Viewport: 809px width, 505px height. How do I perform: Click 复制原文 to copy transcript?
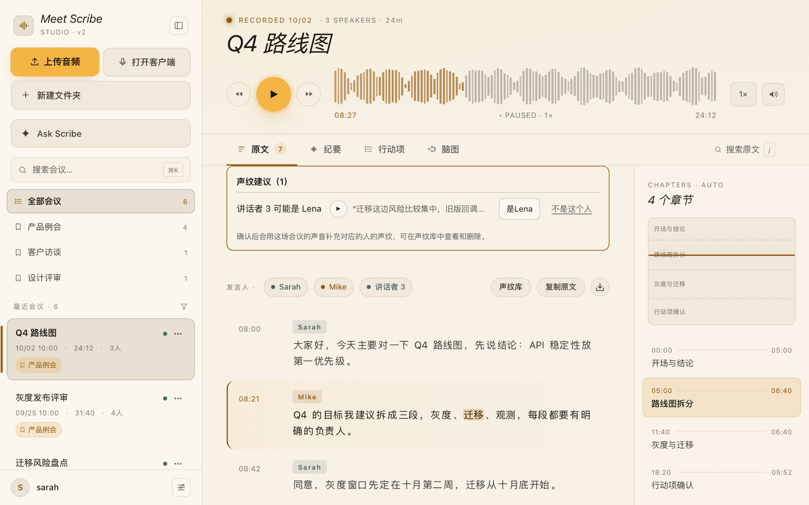click(560, 287)
